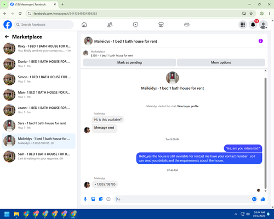Open the Home feed icon

coord(84,25)
